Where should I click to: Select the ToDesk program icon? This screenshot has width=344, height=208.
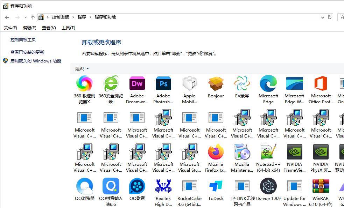216,187
